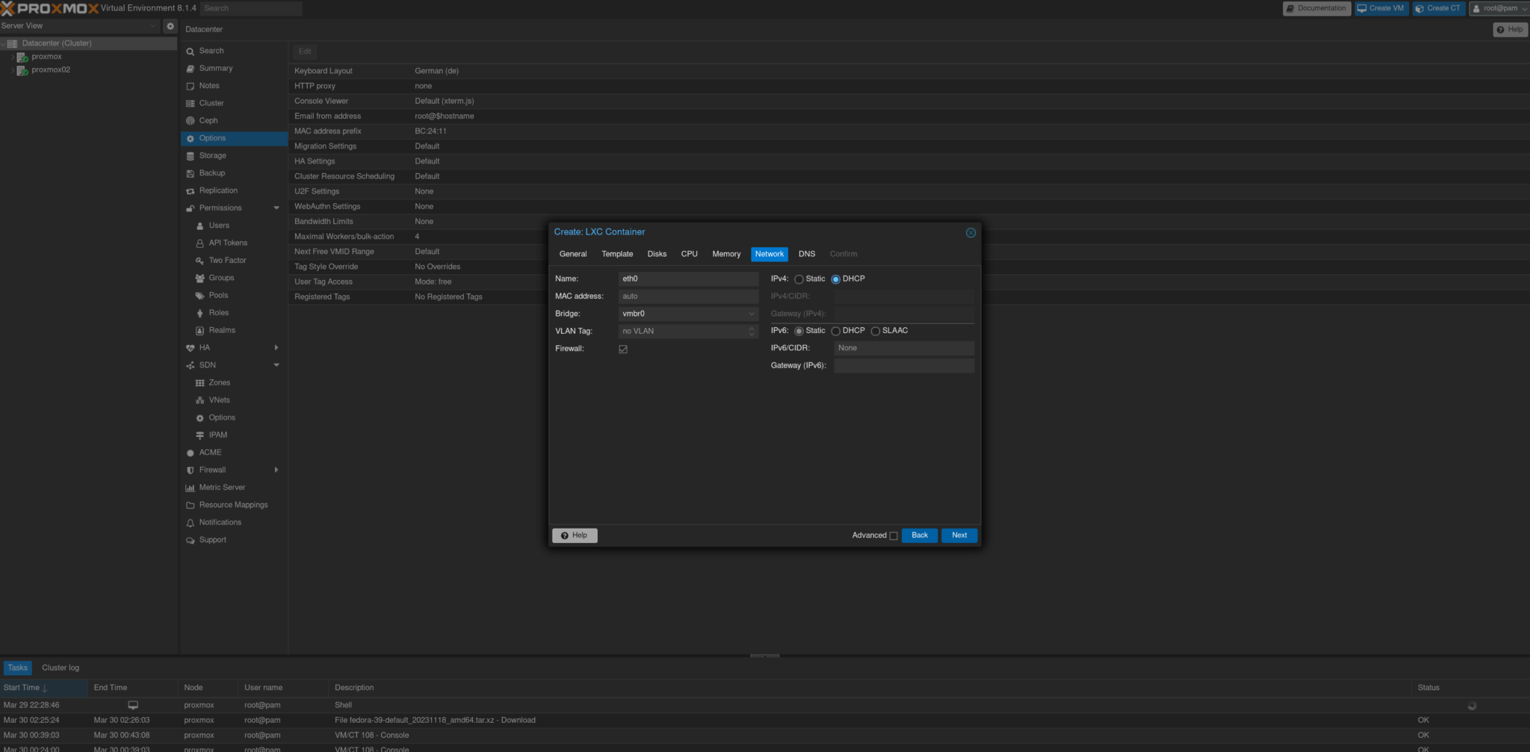Click the Create VM monitor icon button
The image size is (1530, 752).
click(x=1381, y=8)
